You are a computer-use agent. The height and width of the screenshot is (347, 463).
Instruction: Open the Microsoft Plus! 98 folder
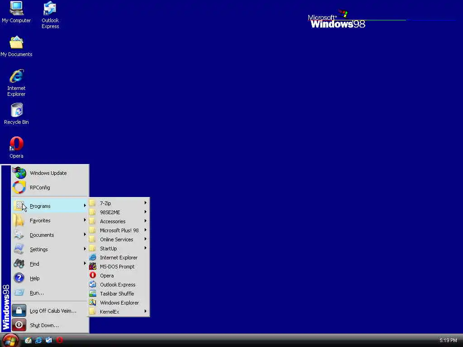(118, 230)
